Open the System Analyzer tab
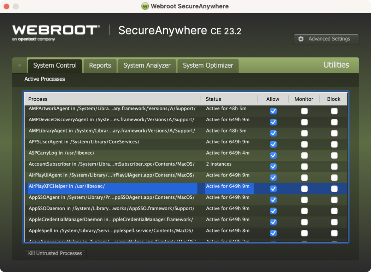This screenshot has height=272, width=371. (147, 65)
